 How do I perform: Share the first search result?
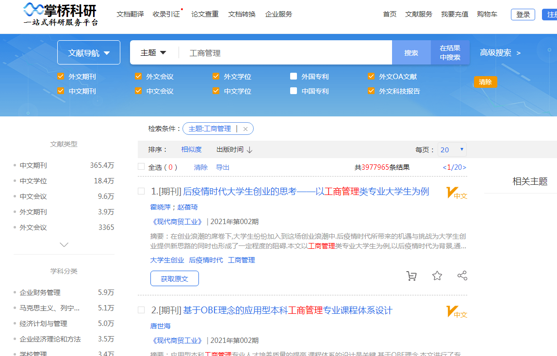coord(462,276)
